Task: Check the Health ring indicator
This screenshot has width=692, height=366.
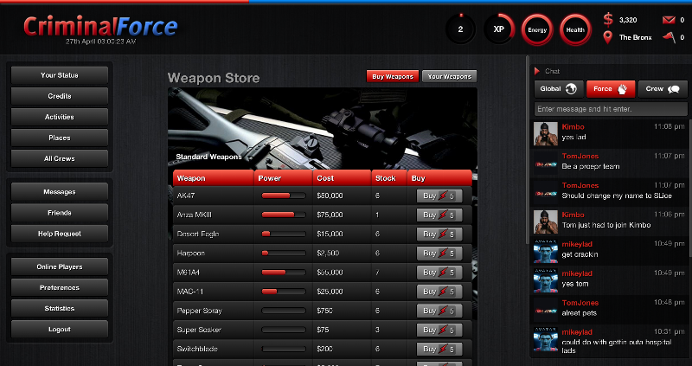Action: click(575, 30)
